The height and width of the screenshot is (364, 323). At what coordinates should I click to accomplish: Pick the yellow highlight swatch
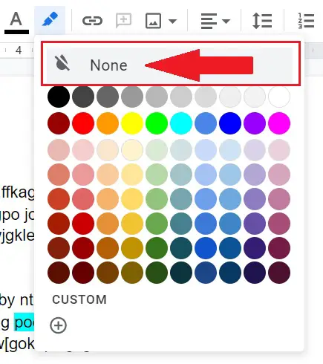point(132,123)
